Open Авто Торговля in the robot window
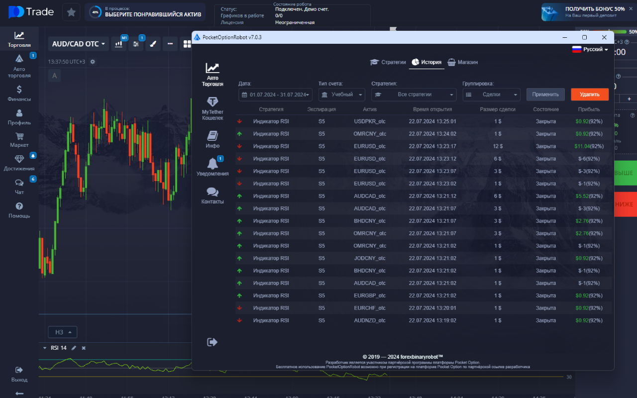The width and height of the screenshot is (637, 398). point(212,75)
